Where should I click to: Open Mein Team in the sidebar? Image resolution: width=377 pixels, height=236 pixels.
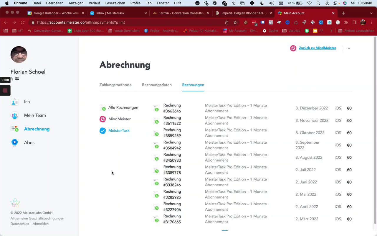point(35,115)
